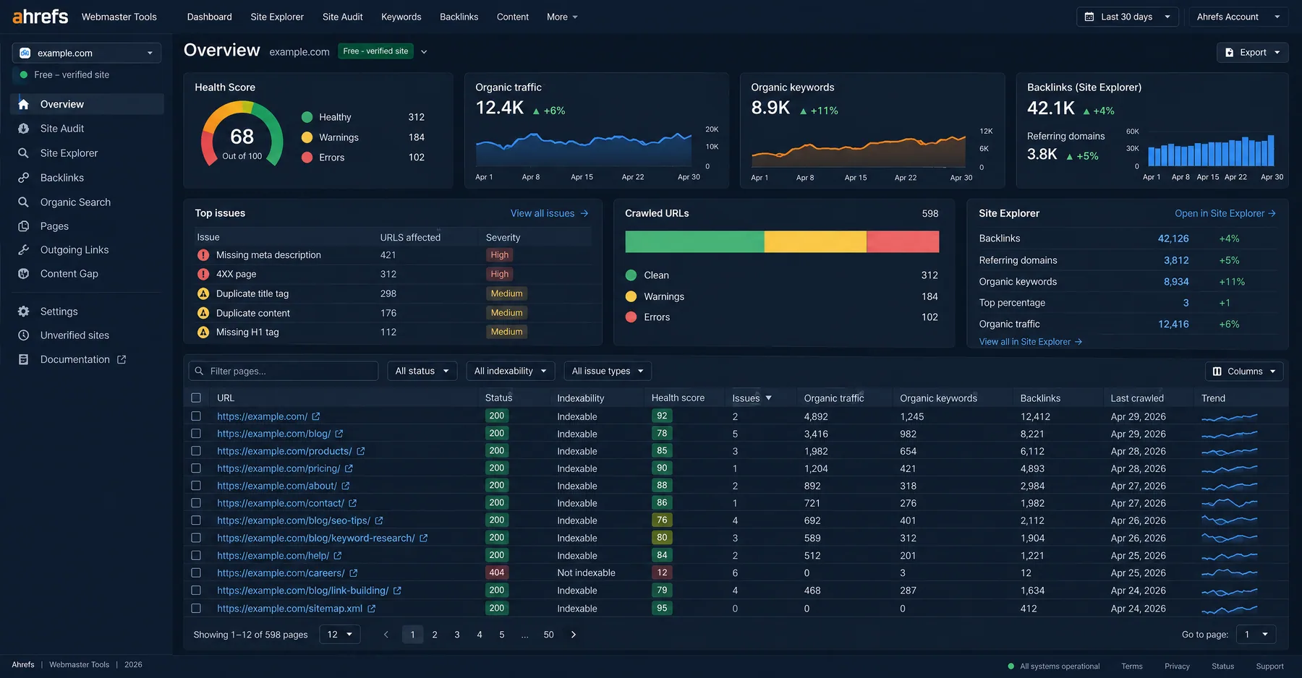Click the Organic Search magnifier icon in sidebar
Image resolution: width=1302 pixels, height=678 pixels.
click(24, 202)
